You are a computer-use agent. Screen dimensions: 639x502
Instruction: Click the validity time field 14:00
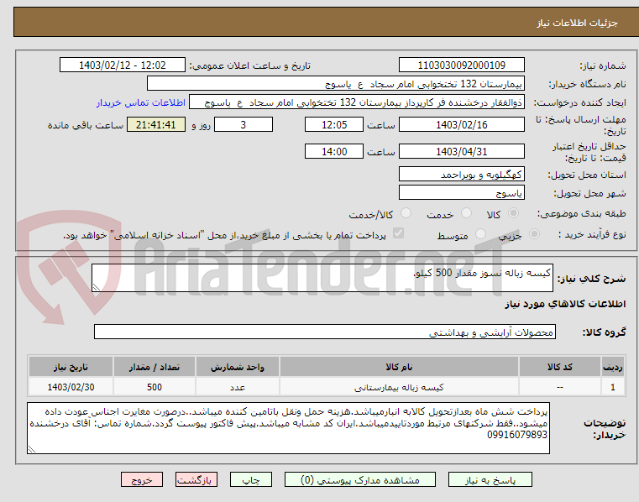coord(333,152)
